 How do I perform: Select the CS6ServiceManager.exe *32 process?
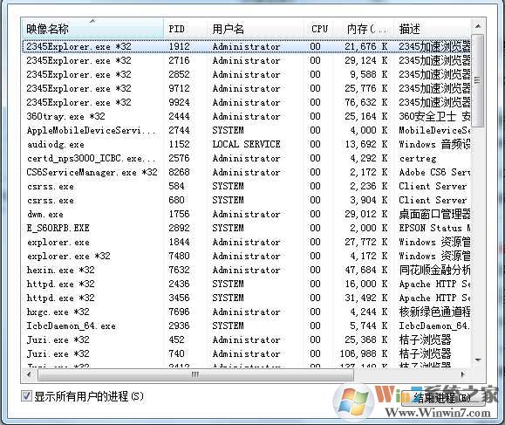pos(246,172)
